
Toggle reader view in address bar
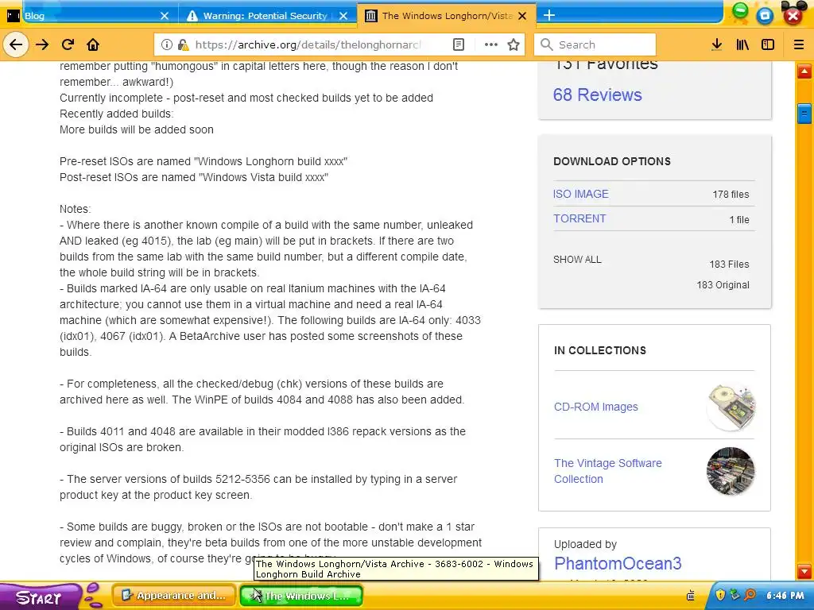[x=459, y=44]
